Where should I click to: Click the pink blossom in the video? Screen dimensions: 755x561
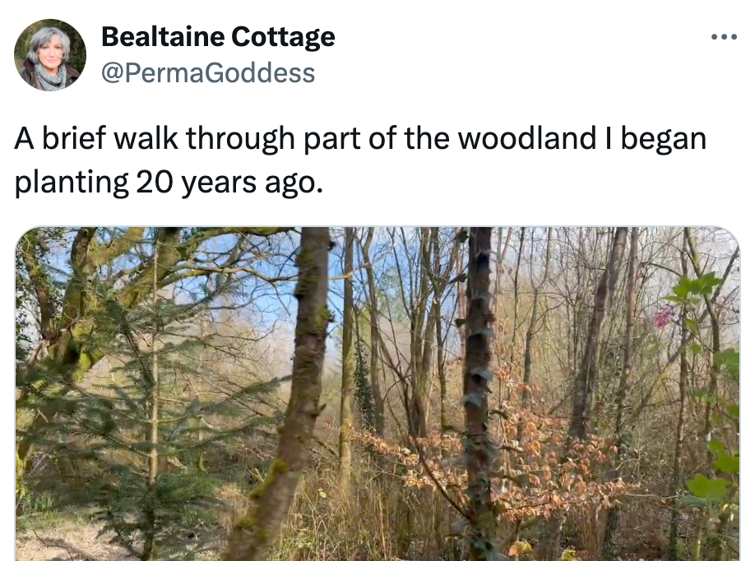coord(663,315)
